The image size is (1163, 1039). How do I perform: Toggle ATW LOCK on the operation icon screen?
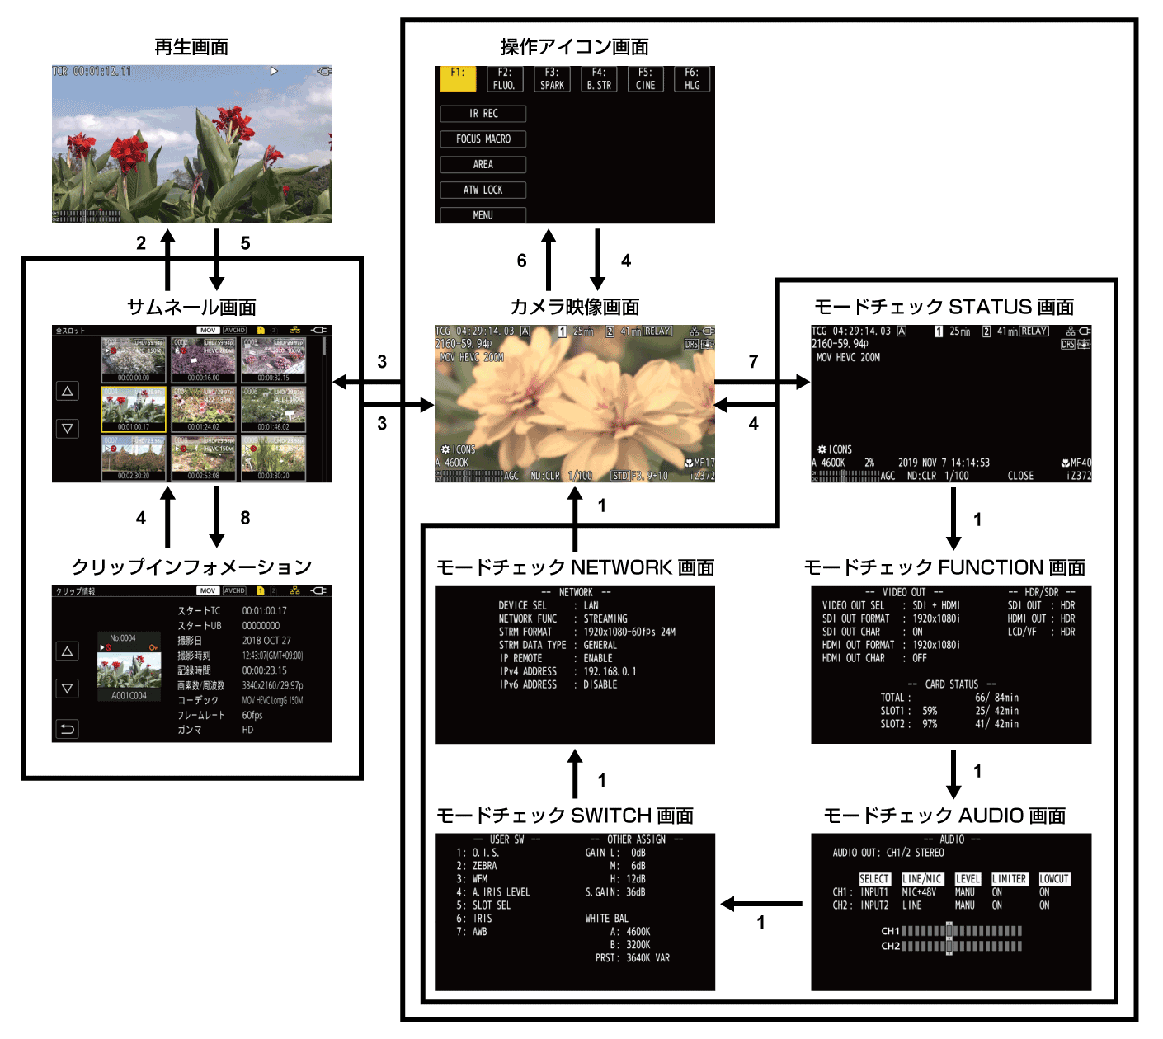click(x=484, y=190)
